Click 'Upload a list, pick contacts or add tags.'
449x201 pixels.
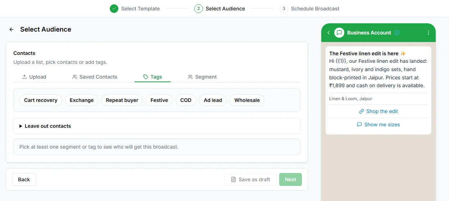coord(60,62)
